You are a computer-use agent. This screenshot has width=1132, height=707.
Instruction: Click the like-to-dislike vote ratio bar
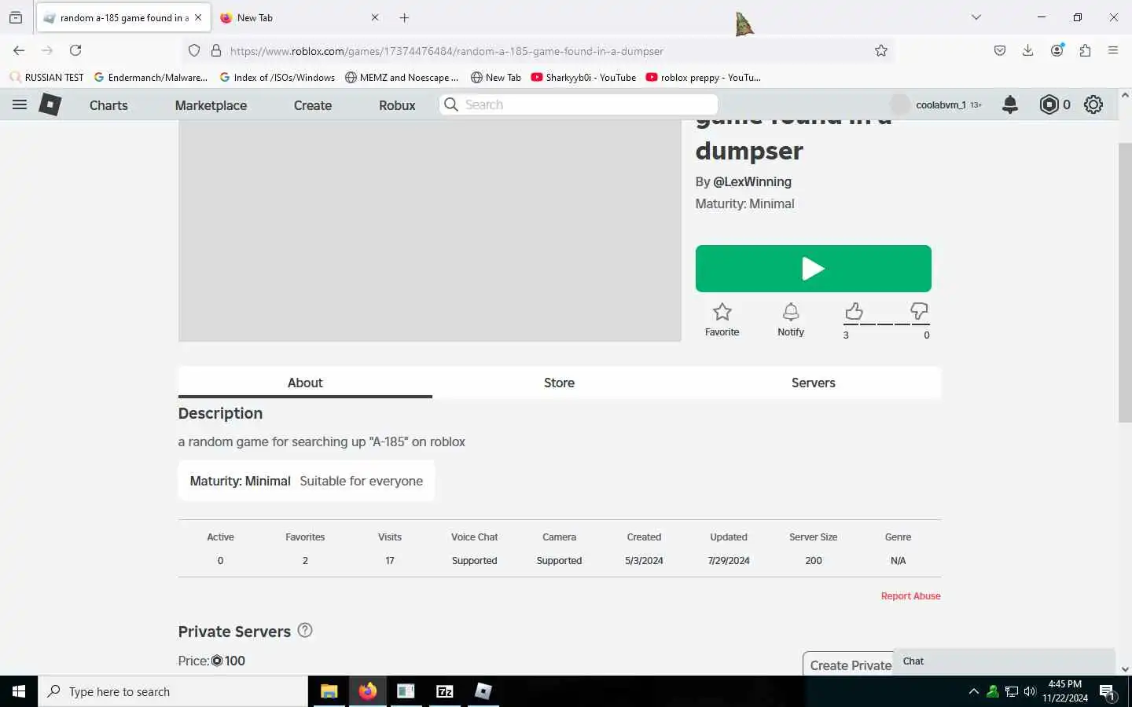tap(887, 324)
